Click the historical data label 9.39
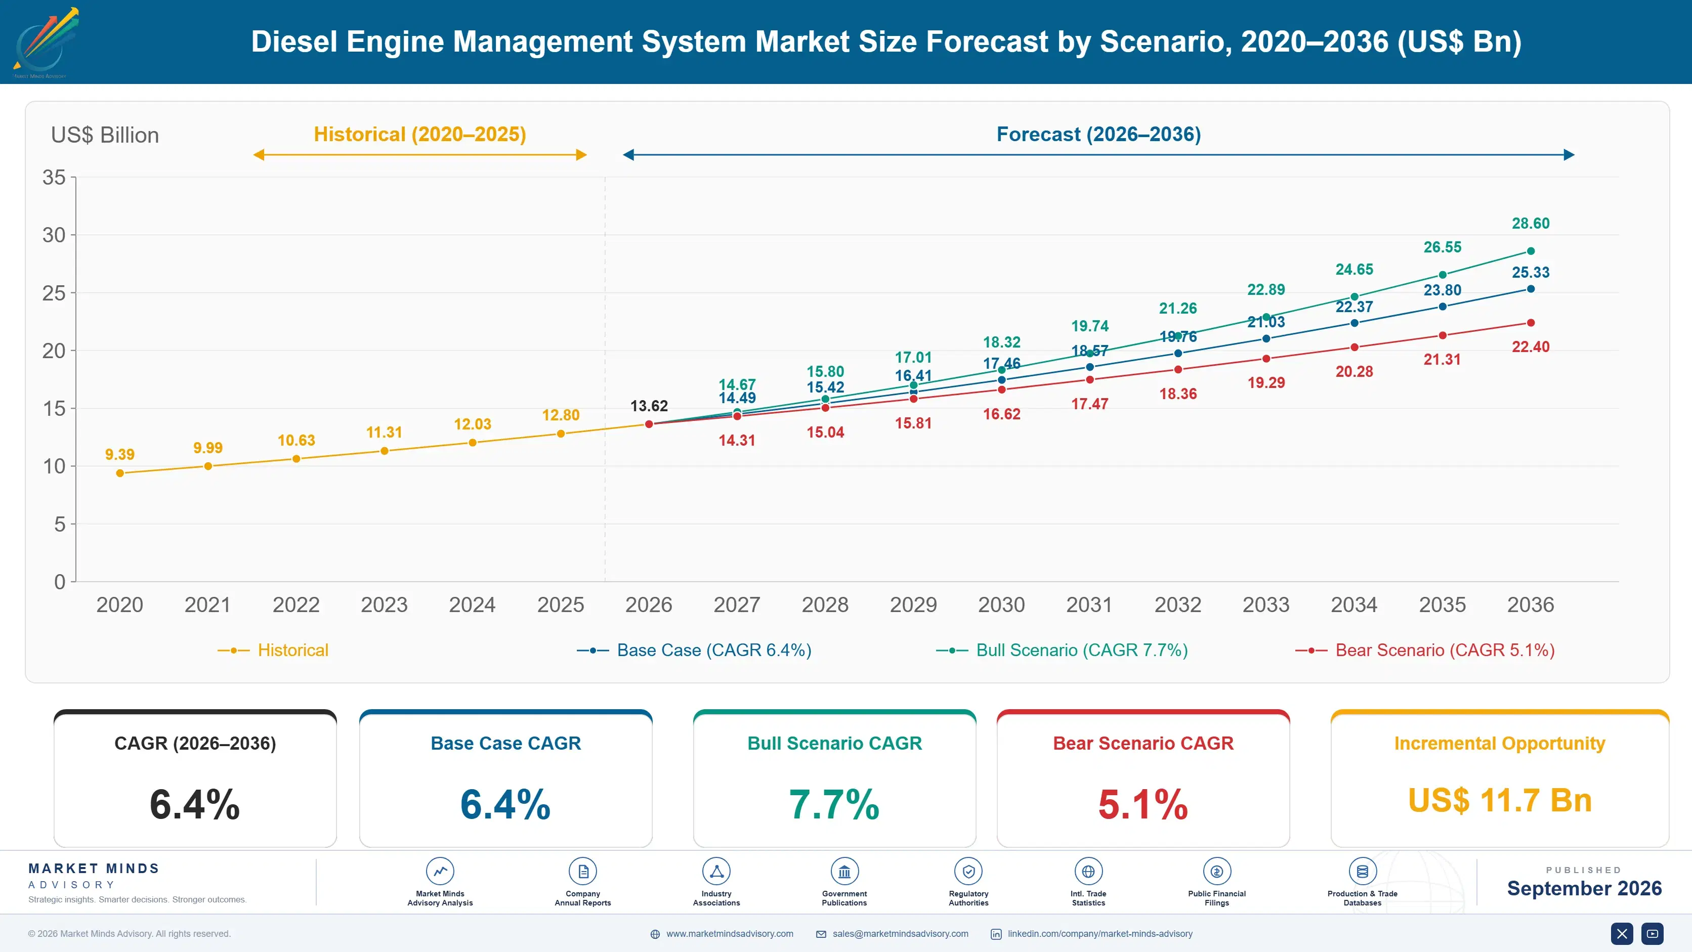 (x=119, y=454)
